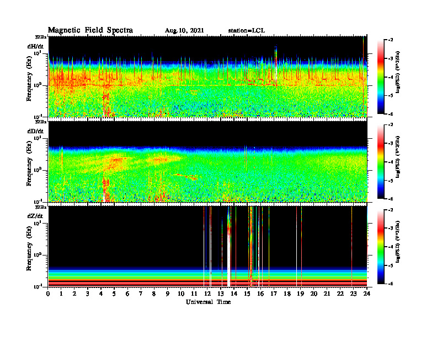Click the '32Hz' label atop dZ/dt frequency axis
This screenshot has height=337, width=437.
(x=41, y=207)
